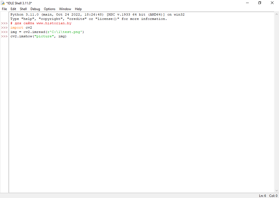
Task: Open the Shell menu
Action: tap(23, 9)
